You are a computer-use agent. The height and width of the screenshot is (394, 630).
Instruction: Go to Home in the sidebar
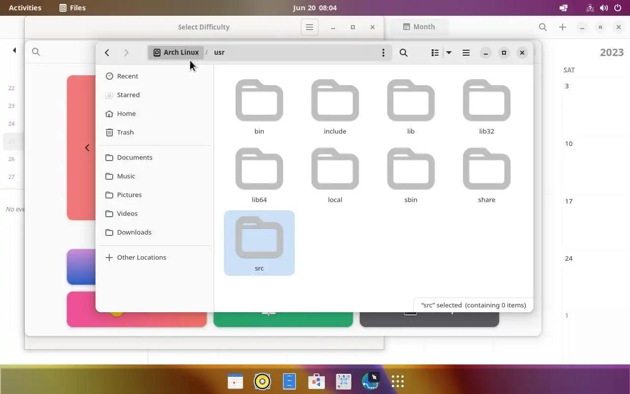coord(156,113)
